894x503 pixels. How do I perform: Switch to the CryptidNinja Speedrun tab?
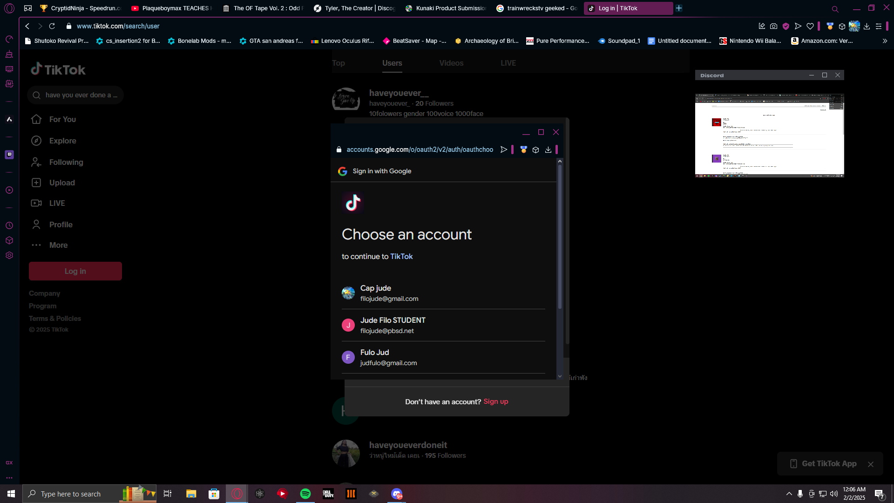point(80,8)
